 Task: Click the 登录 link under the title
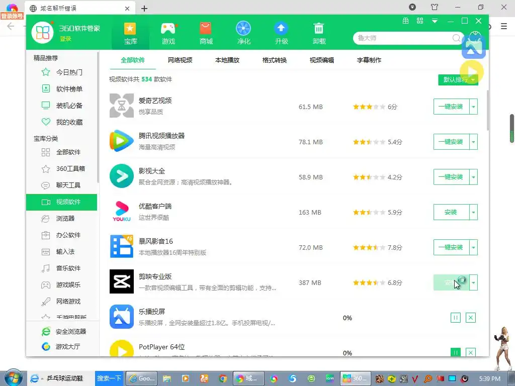click(65, 39)
